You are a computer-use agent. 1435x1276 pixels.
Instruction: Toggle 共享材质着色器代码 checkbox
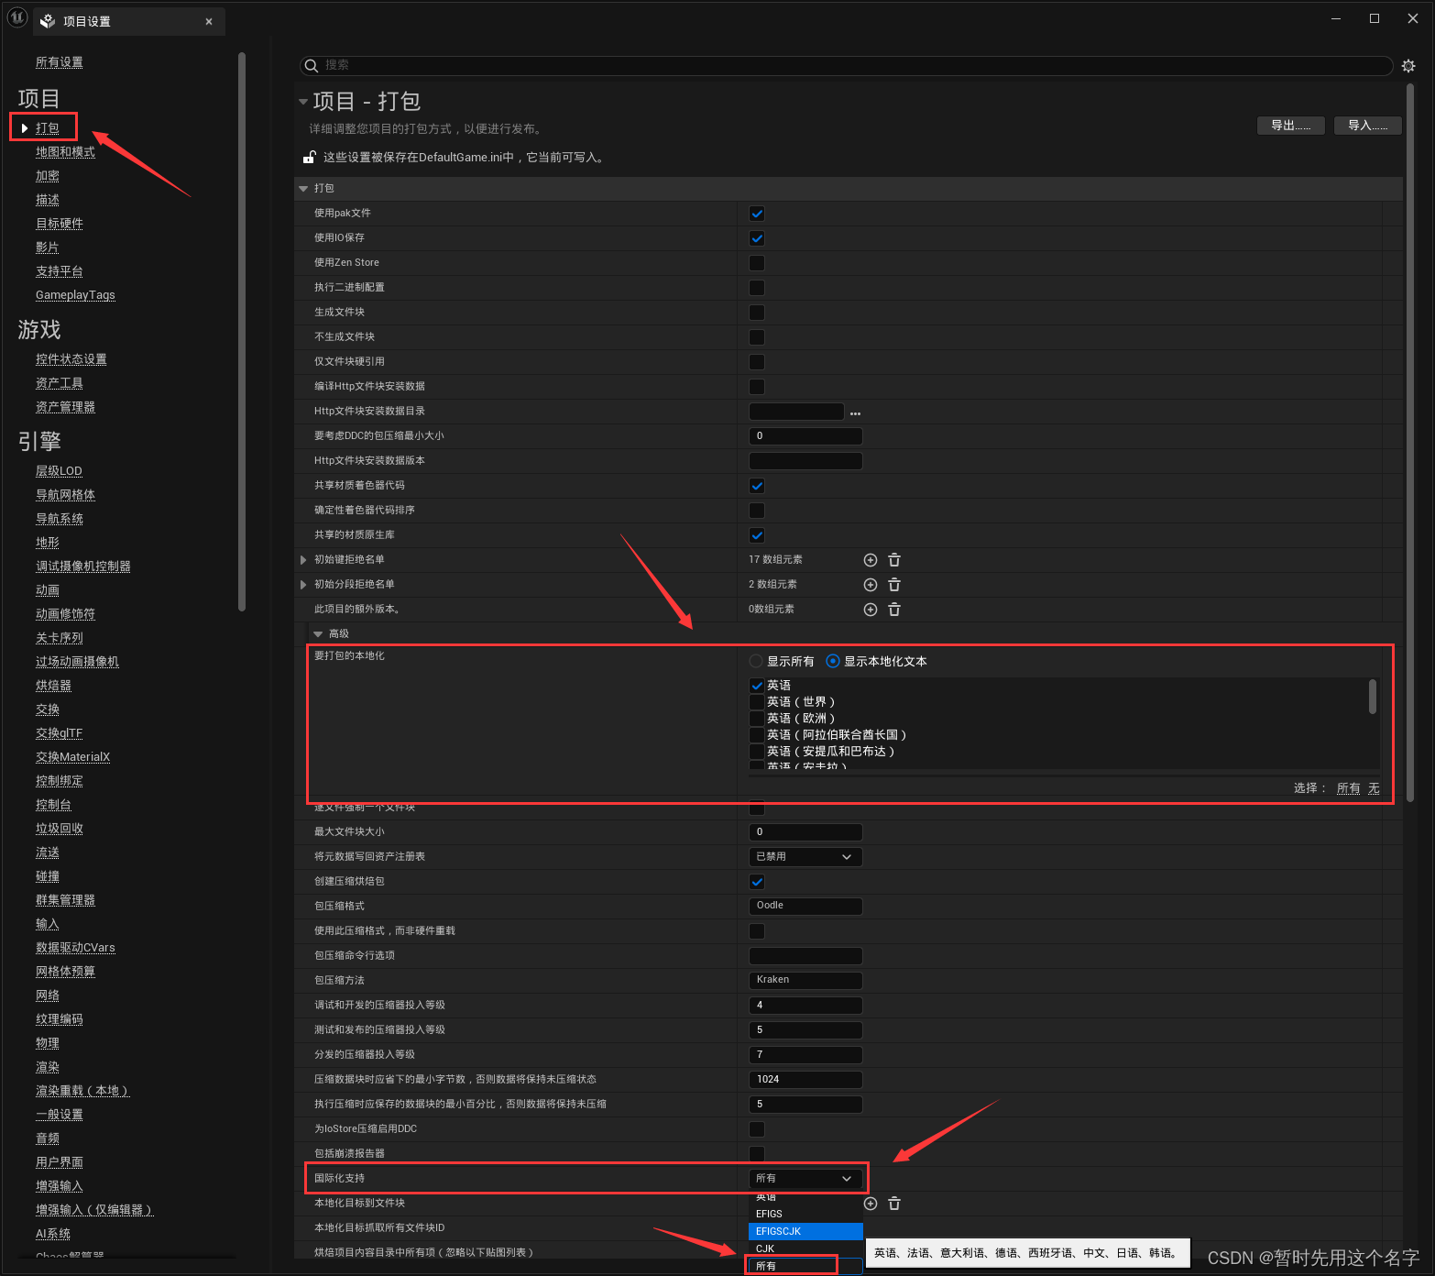point(757,486)
